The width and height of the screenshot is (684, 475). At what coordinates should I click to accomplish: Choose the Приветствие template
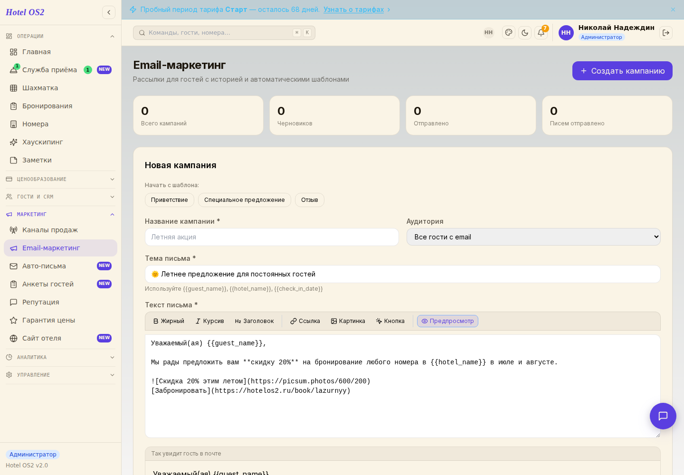[x=170, y=200]
